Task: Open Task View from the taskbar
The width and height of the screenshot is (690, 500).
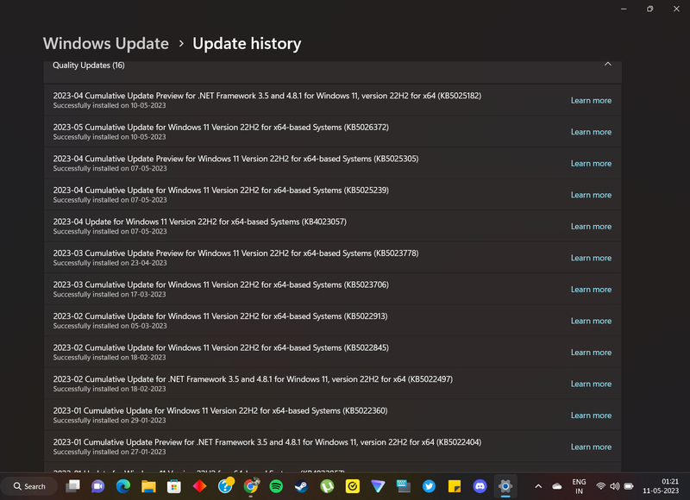Action: (72, 486)
